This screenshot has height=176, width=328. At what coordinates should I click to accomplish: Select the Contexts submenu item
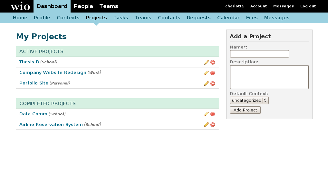[x=68, y=18]
